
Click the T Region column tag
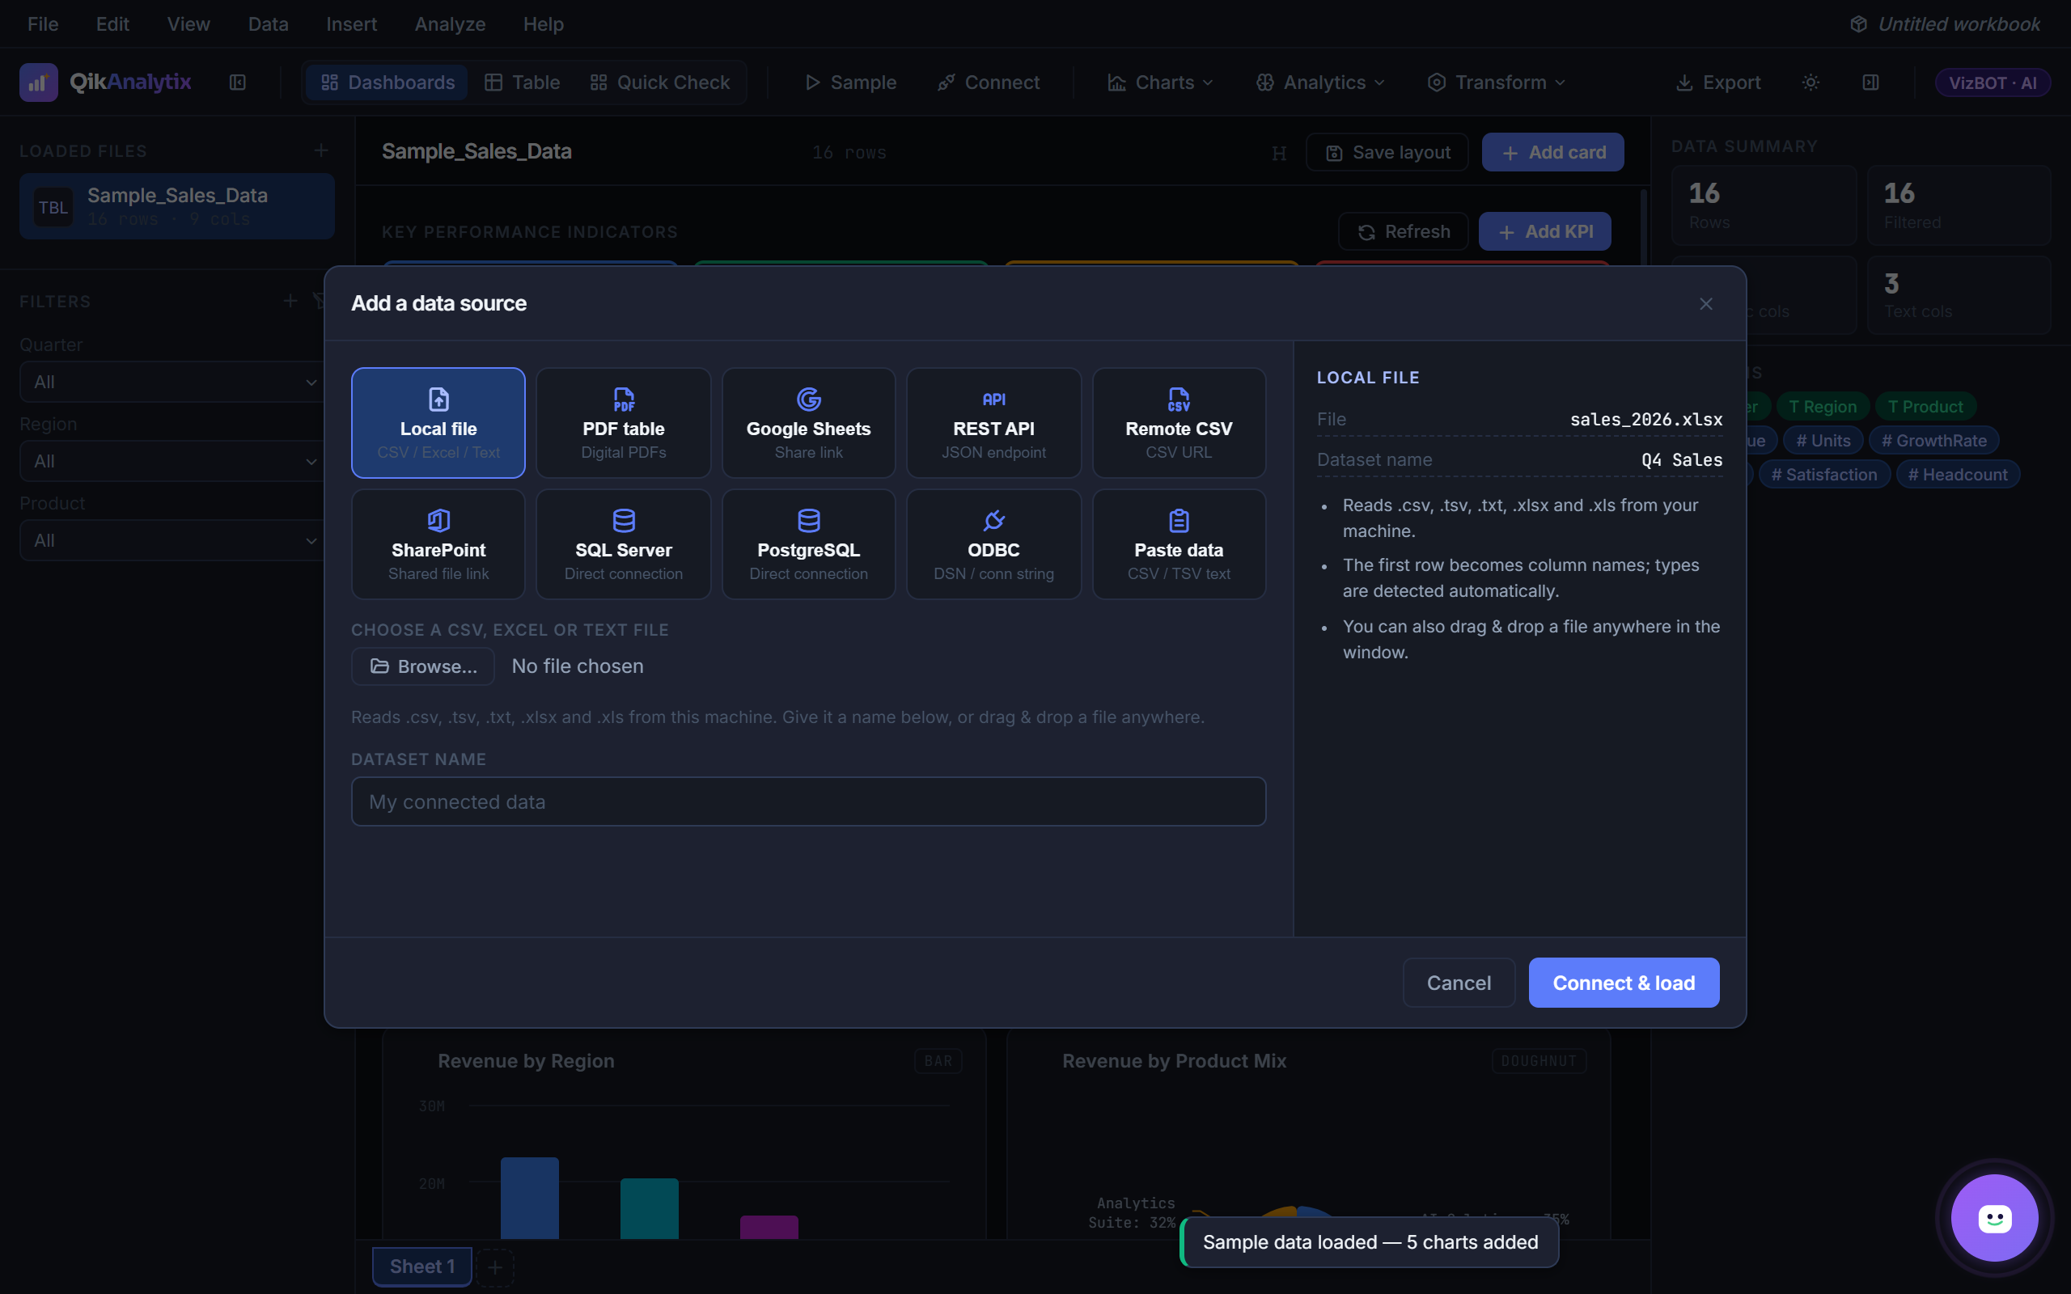[x=1823, y=407]
